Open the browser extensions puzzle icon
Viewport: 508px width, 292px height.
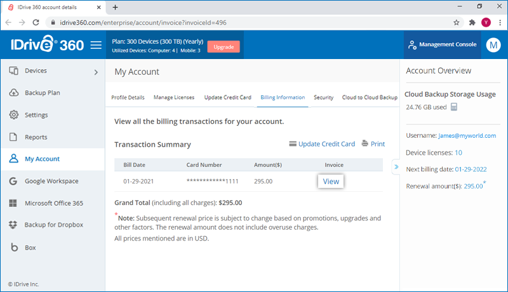(x=472, y=22)
